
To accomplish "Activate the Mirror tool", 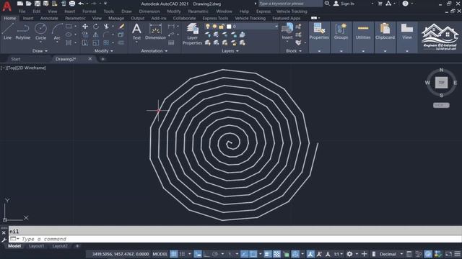I will click(x=96, y=35).
